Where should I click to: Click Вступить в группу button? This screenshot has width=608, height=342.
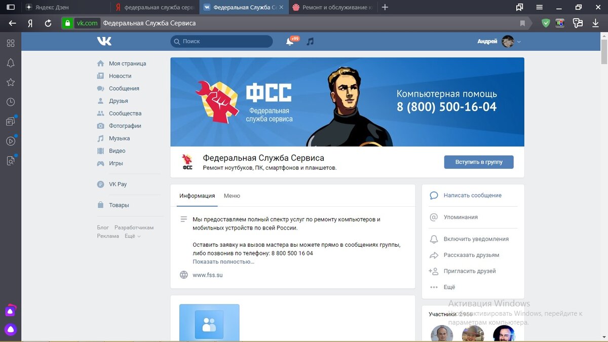(479, 162)
